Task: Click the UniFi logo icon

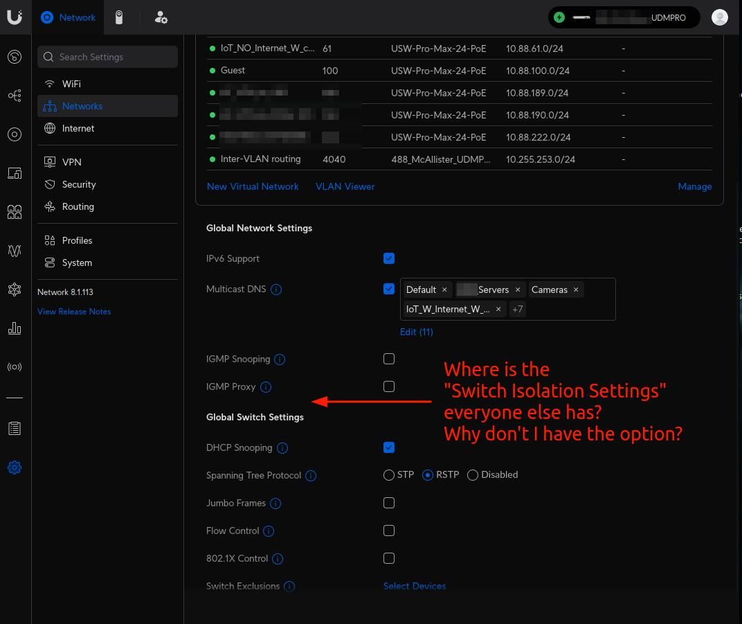Action: 15,17
